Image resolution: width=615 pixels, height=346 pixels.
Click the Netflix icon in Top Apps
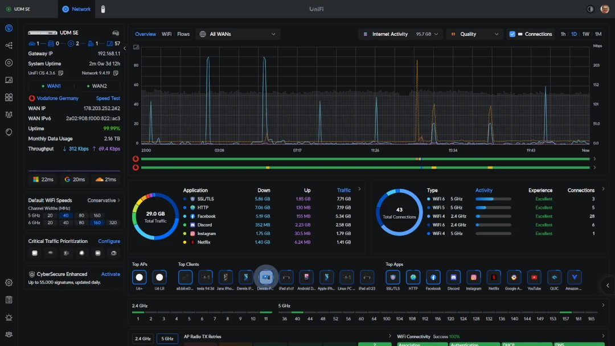pos(494,277)
